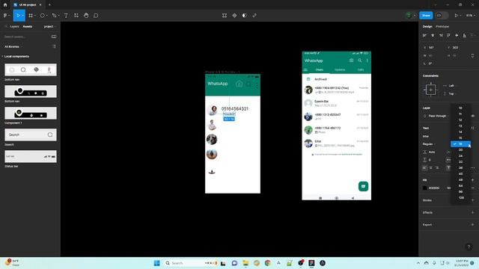Viewport: 479px width, 269px height.
Task: Add an effect with the plus button
Action: 472,212
